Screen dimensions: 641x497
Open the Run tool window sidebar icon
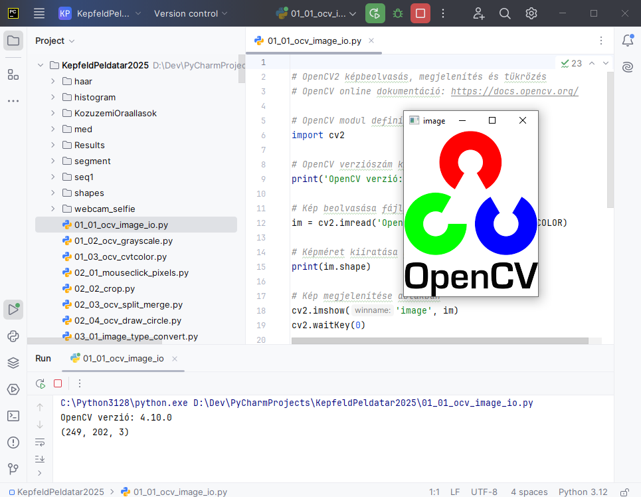[x=13, y=309]
